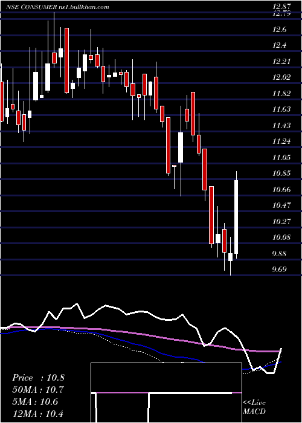Select the 11.82 price axis label
Image resolution: width=302 pixels, height=423 pixels.
point(281,94)
